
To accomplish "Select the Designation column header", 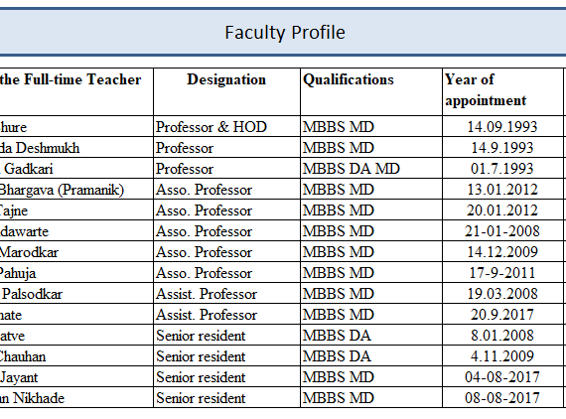I will pyautogui.click(x=226, y=91).
